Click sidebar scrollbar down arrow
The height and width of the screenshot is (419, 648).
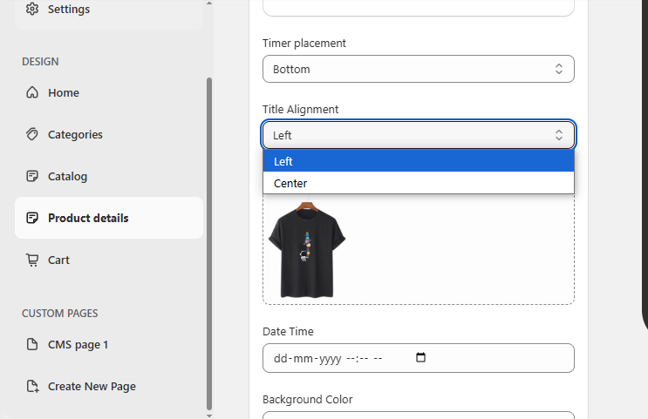tap(209, 416)
